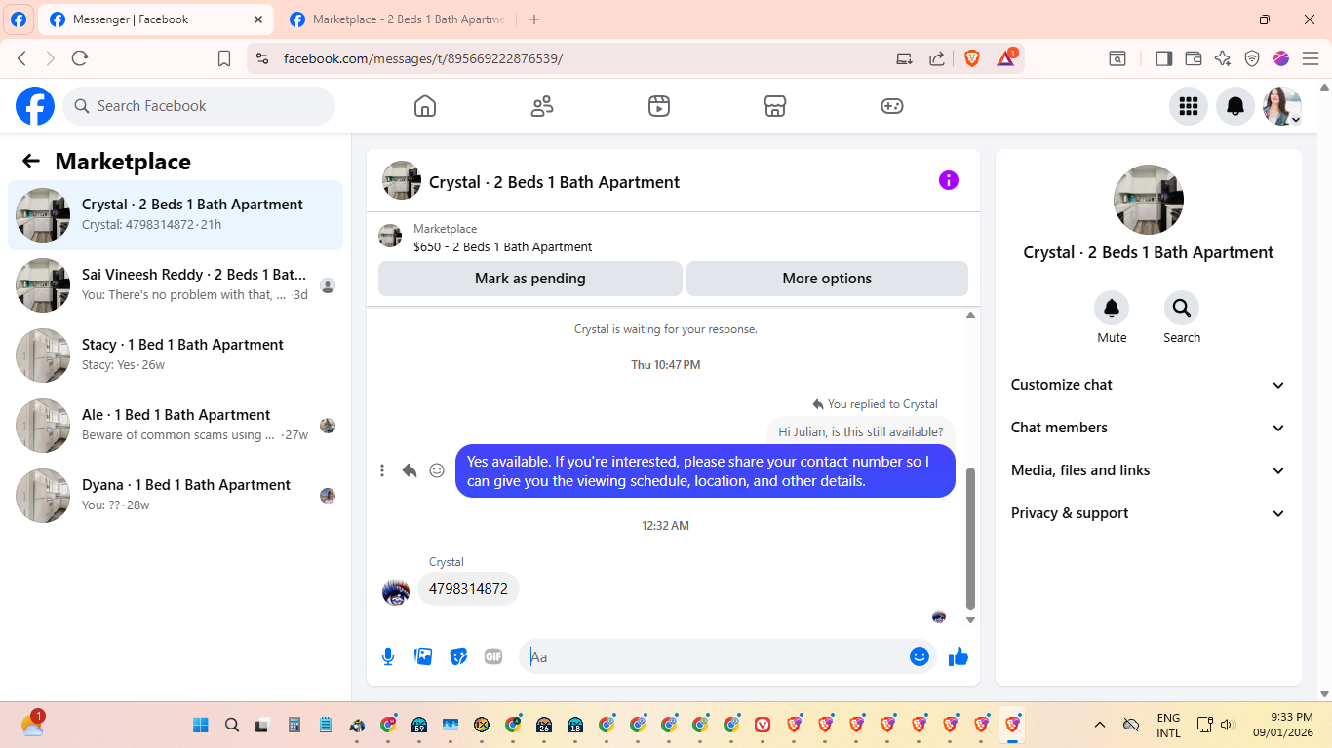Expand Media, files and links section
This screenshot has width=1332, height=748.
[1149, 470]
